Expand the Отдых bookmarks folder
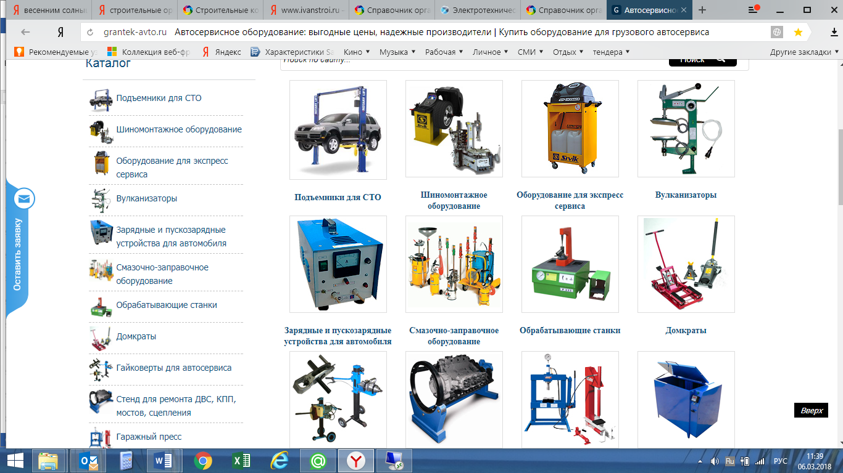The height and width of the screenshot is (473, 843). click(x=569, y=52)
